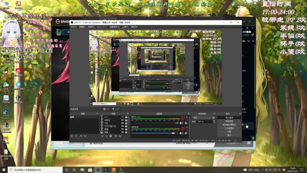Screen dimensions: 307x173
Task: Toggle visibility of the first text source
Action: pyautogui.click(x=122, y=117)
